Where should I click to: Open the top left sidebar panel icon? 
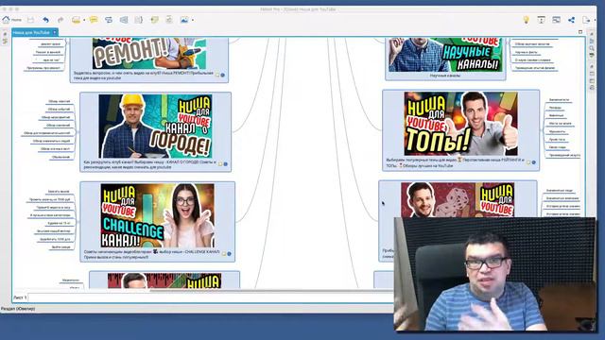coord(5,34)
